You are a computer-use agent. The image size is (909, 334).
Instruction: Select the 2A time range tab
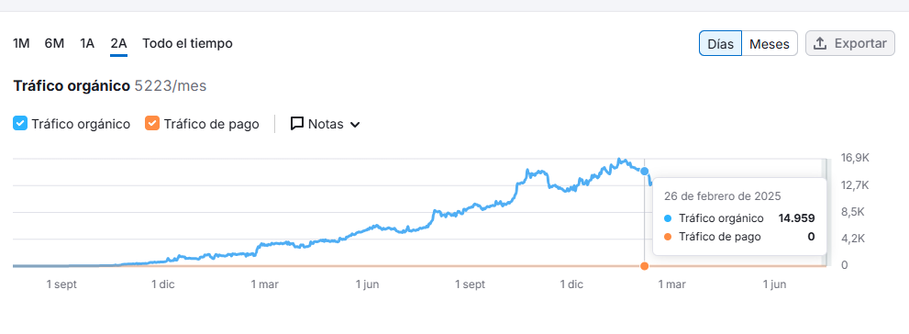[x=119, y=43]
